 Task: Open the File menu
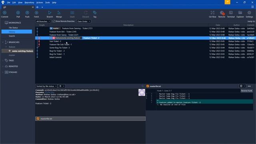pyautogui.click(x=8, y=2)
